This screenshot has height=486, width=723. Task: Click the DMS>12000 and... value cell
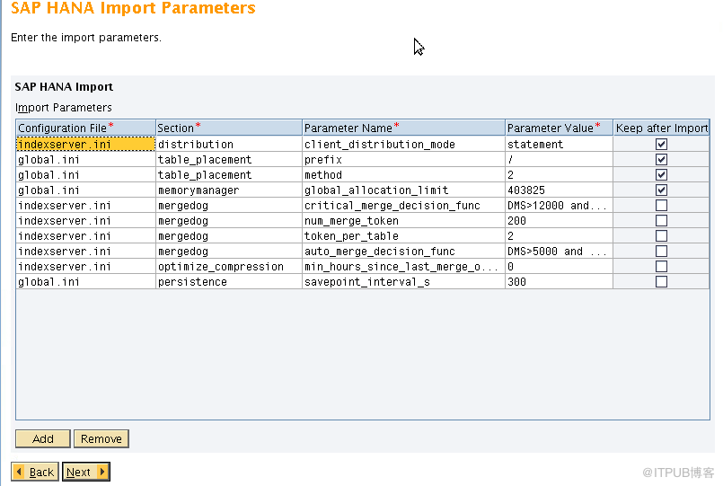click(x=559, y=205)
